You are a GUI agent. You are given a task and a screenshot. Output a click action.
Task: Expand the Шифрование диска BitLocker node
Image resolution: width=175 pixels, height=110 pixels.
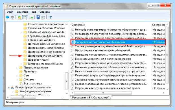click(21, 64)
